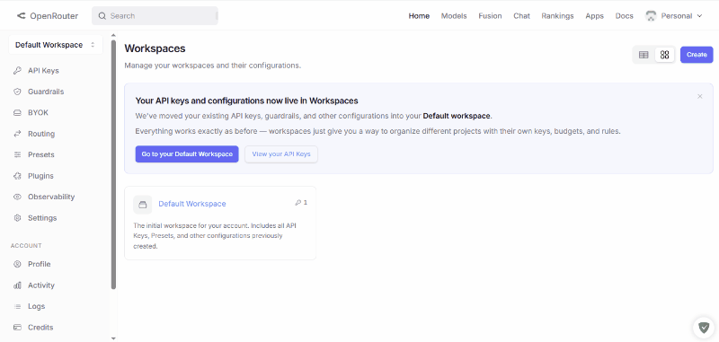Viewport: 719px width, 342px height.
Task: Click the Activity bar chart icon
Action: 17,285
